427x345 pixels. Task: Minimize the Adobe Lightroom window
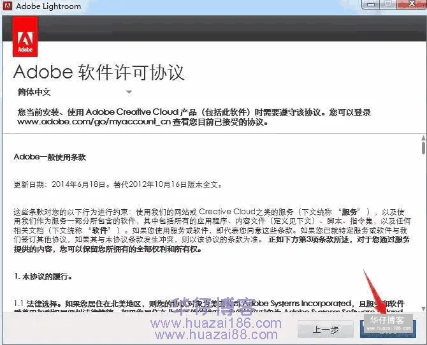[x=371, y=4]
